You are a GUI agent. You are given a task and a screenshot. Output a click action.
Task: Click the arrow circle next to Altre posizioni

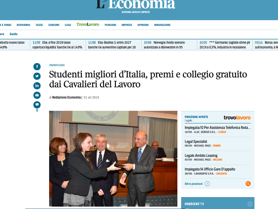point(207,184)
